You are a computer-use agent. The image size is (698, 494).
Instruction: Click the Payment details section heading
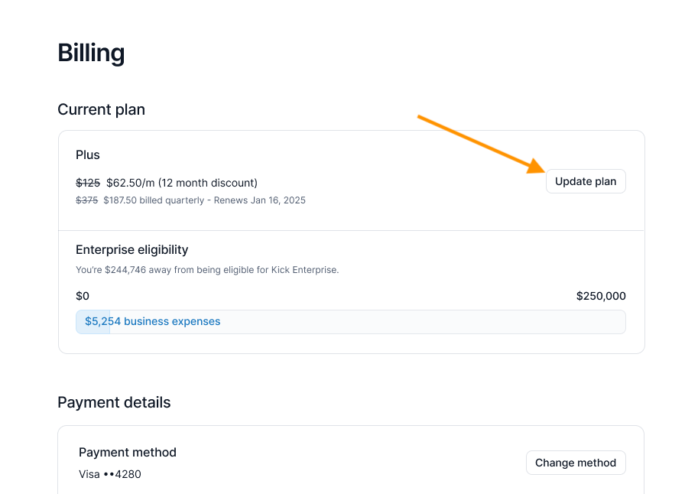click(x=114, y=402)
